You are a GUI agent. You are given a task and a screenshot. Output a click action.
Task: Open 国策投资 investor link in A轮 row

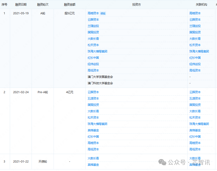[93, 32]
